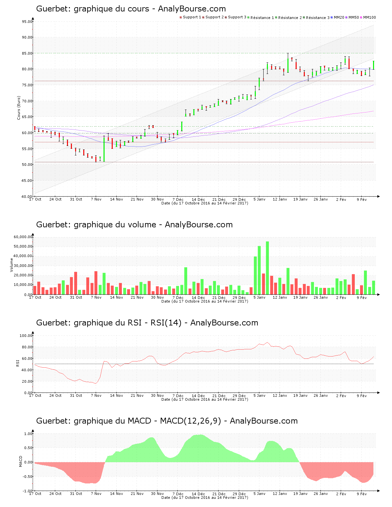392x507 pixels.
Task: Click the 30,000.00 value on volume axis
Action: (23, 266)
